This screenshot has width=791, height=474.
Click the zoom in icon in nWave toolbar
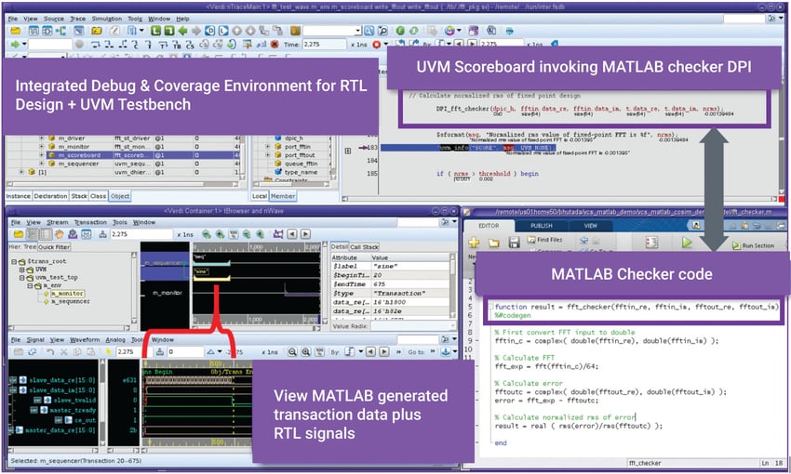292,352
